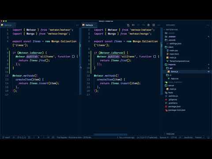Click 'Mongo.Collection' in the left editor
The width and height of the screenshot is (212, 159).
click(64, 42)
